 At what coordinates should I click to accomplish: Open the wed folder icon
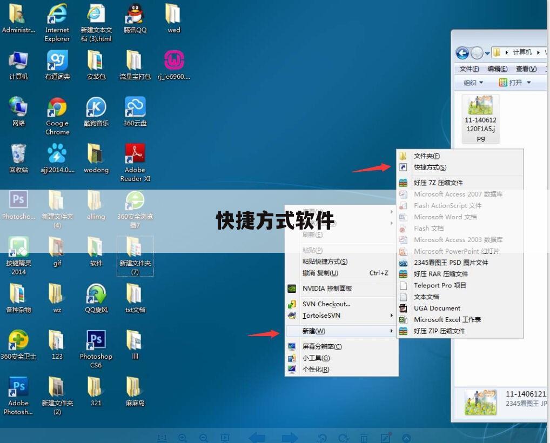pos(173,18)
